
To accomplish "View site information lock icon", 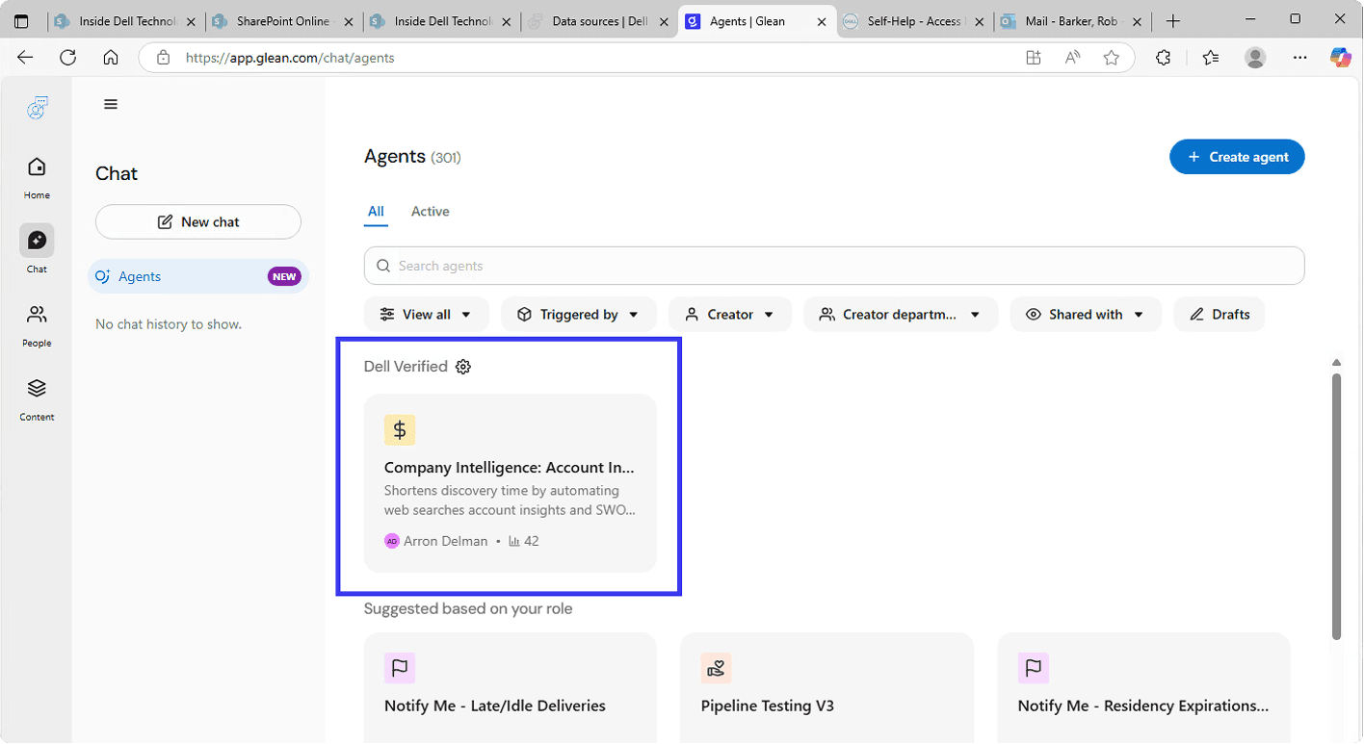I will coord(163,58).
